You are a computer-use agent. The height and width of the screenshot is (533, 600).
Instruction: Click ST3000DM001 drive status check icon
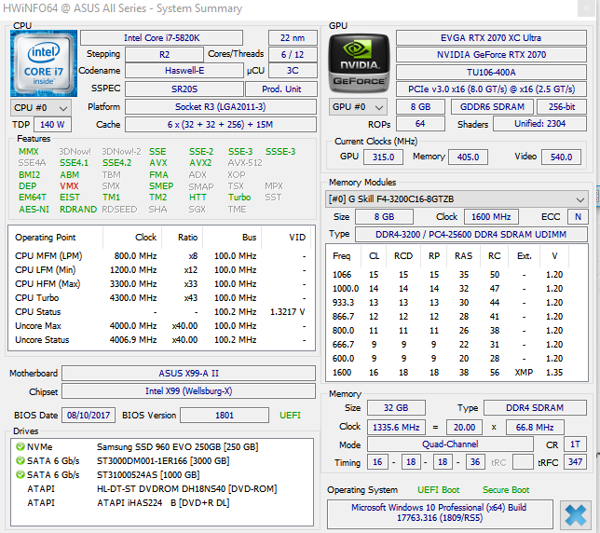[20, 460]
